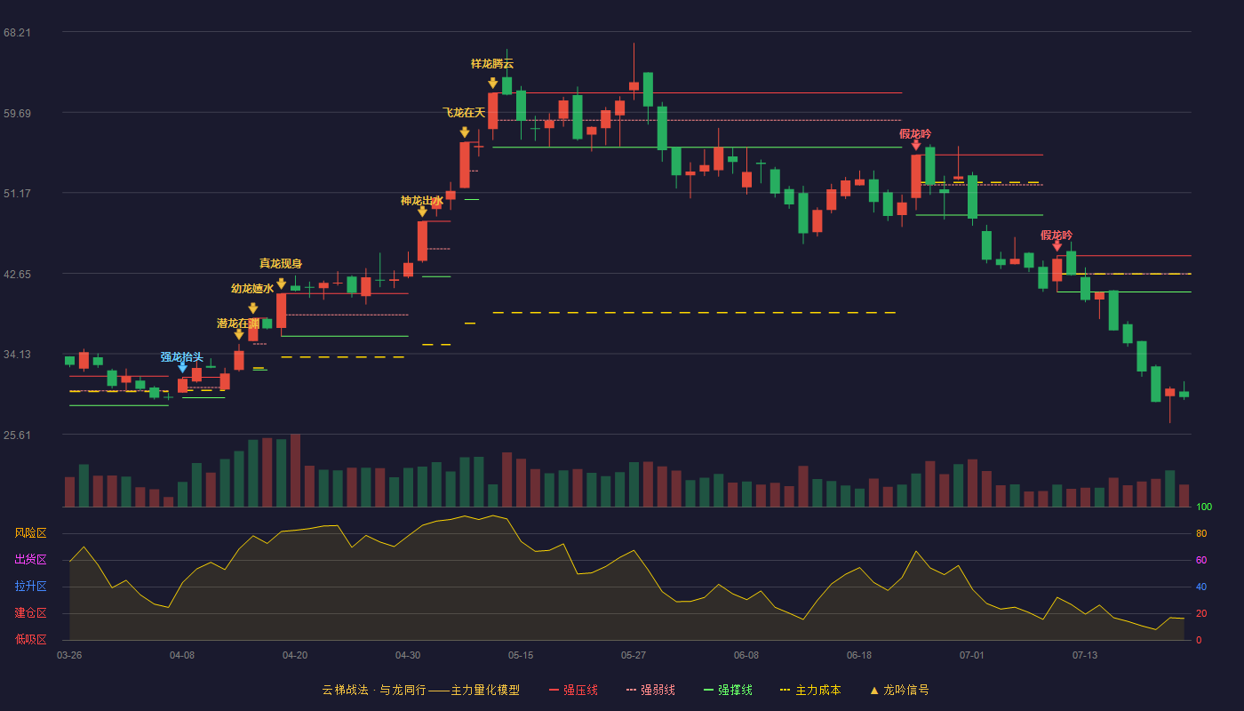Screen dimensions: 1244x711
Task: Click the 68.21 price axis label
Action: tap(17, 32)
